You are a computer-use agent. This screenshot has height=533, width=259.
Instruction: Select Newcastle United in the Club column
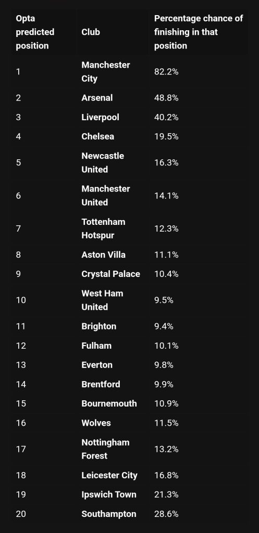tap(103, 163)
